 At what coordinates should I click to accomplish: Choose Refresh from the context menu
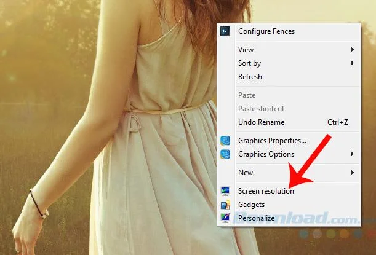(250, 77)
